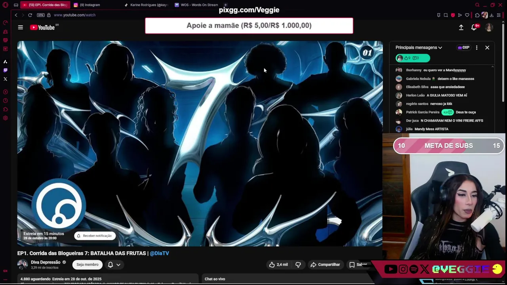Open the GX Control speedometer sidebar icon
Viewport: 507px width, 285px height.
tap(5, 23)
